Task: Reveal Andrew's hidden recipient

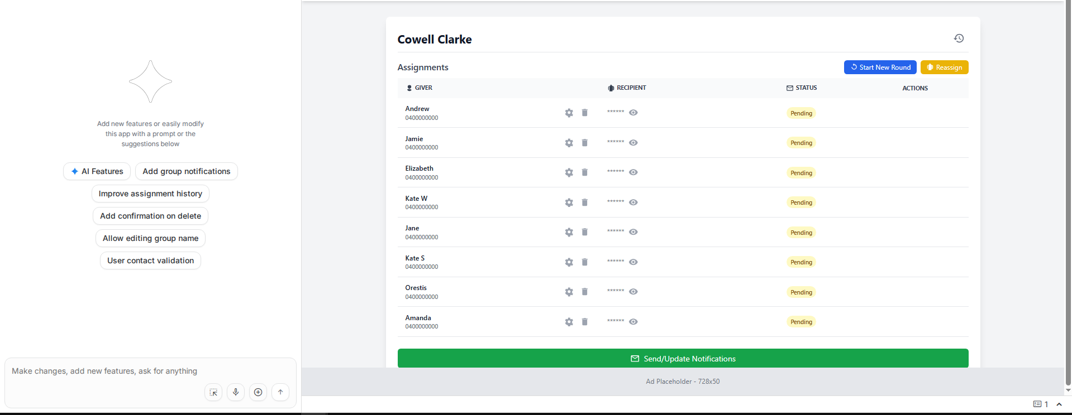Action: [633, 113]
